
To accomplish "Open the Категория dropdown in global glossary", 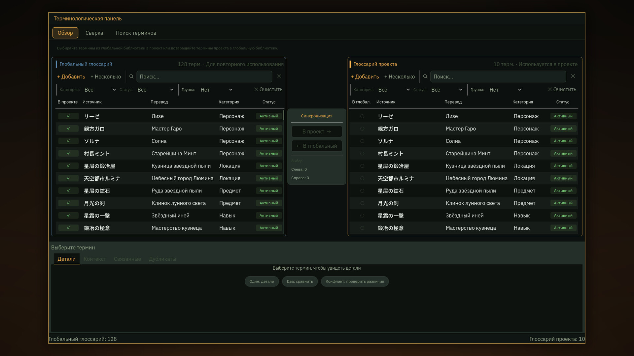I will click(x=100, y=90).
